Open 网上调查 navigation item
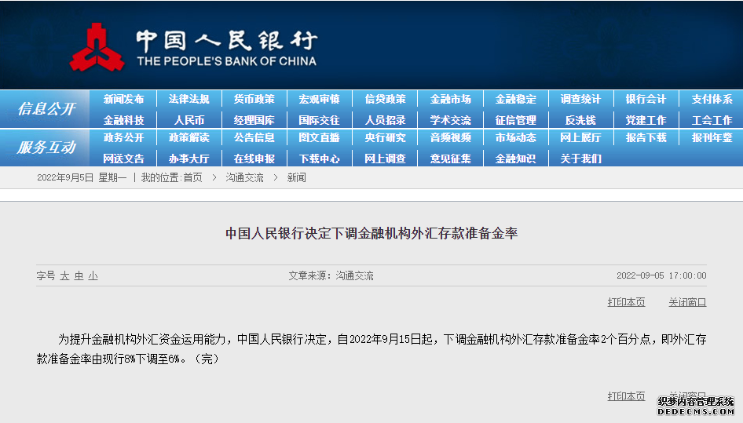 point(385,159)
